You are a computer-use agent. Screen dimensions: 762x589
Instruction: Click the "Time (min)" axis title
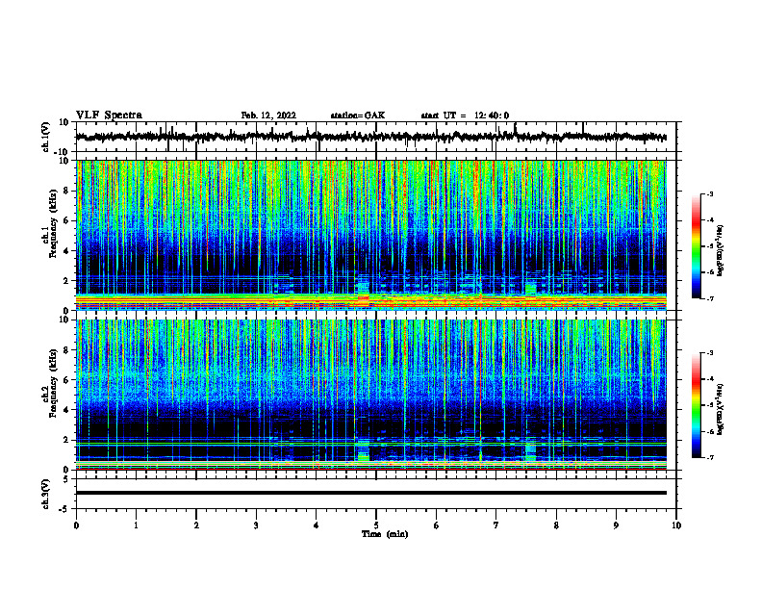click(385, 534)
